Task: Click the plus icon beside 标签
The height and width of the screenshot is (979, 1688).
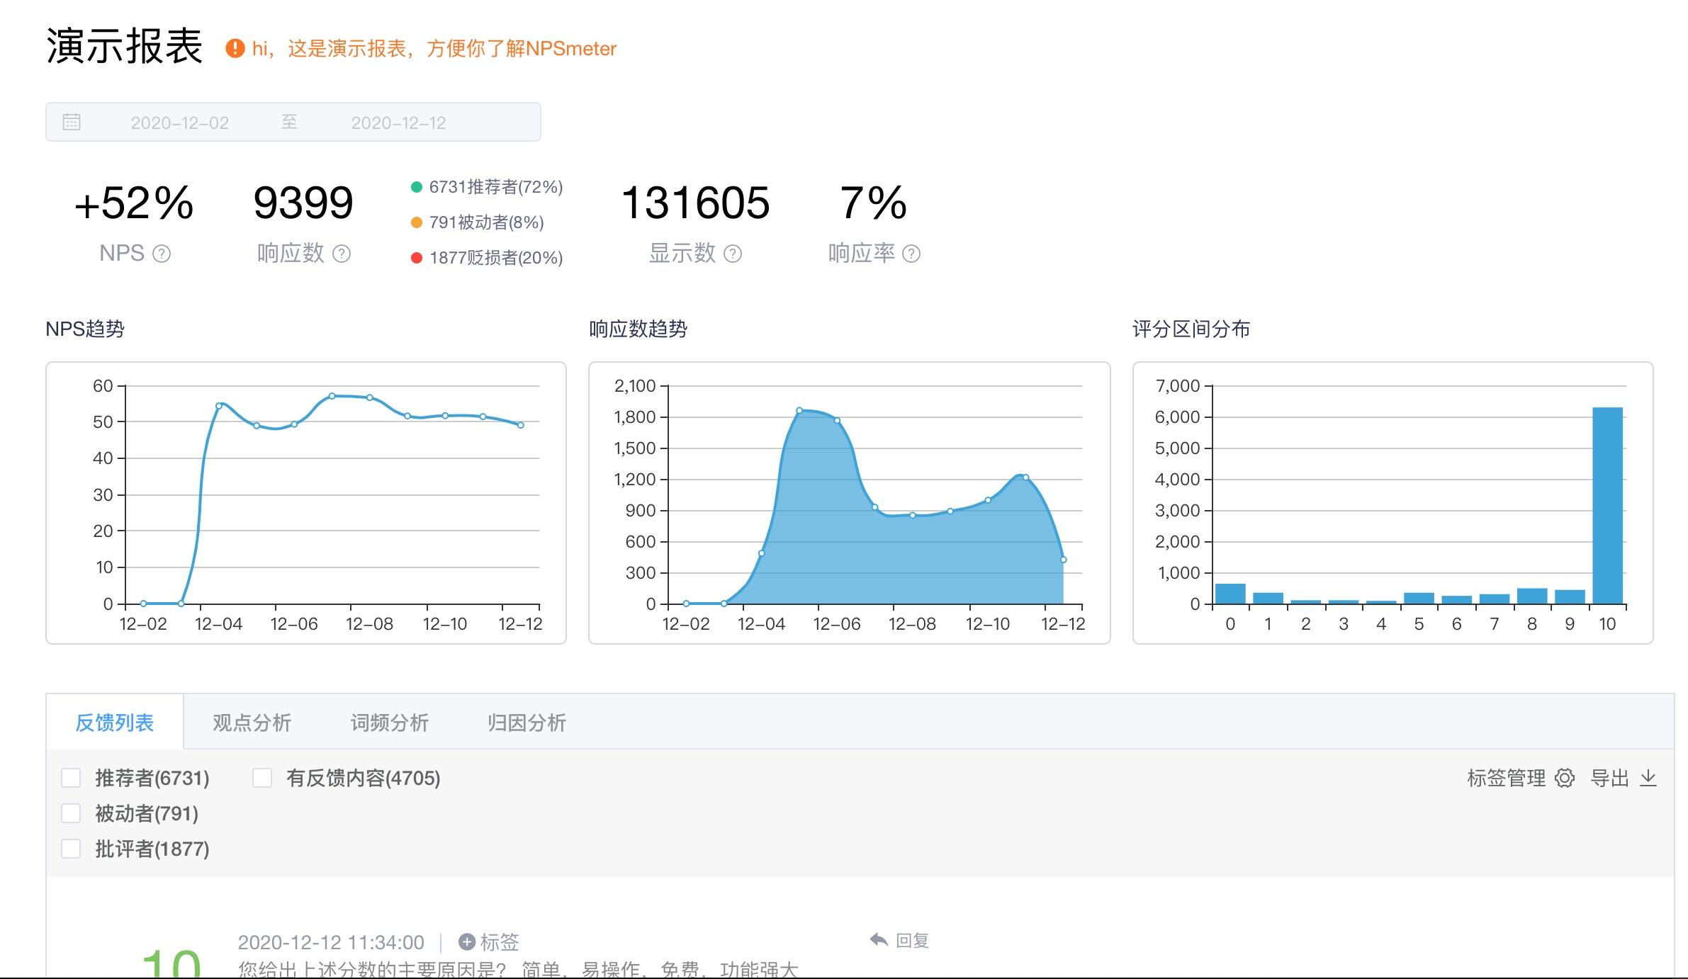Action: tap(467, 941)
